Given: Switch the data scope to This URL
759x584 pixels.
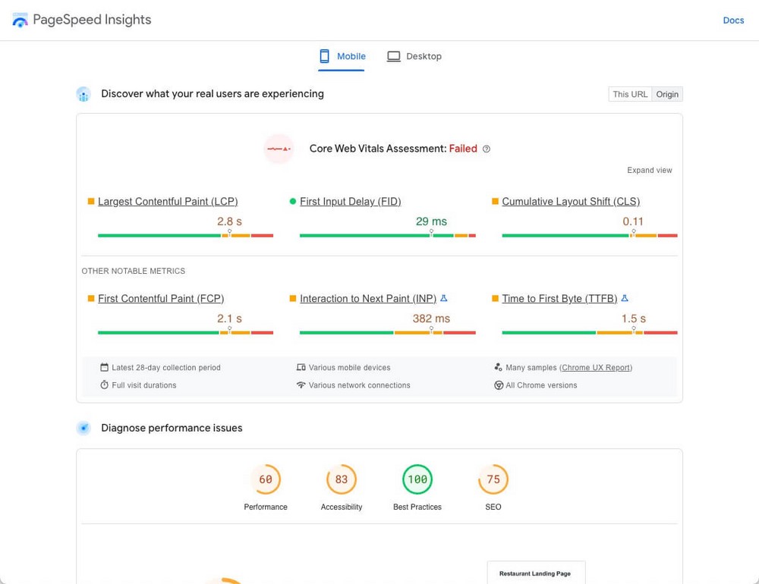Looking at the screenshot, I should pyautogui.click(x=630, y=94).
